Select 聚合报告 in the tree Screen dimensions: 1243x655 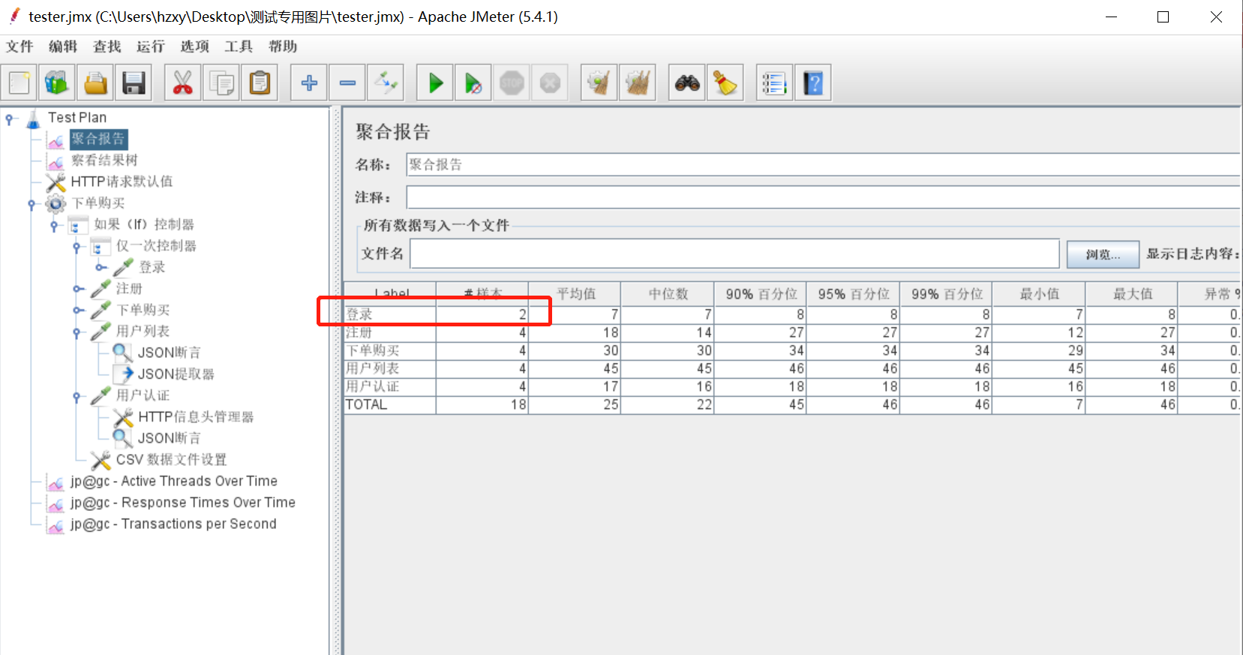(x=98, y=139)
